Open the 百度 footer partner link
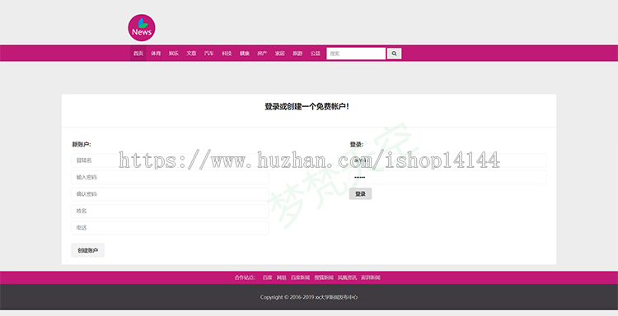 pos(268,277)
